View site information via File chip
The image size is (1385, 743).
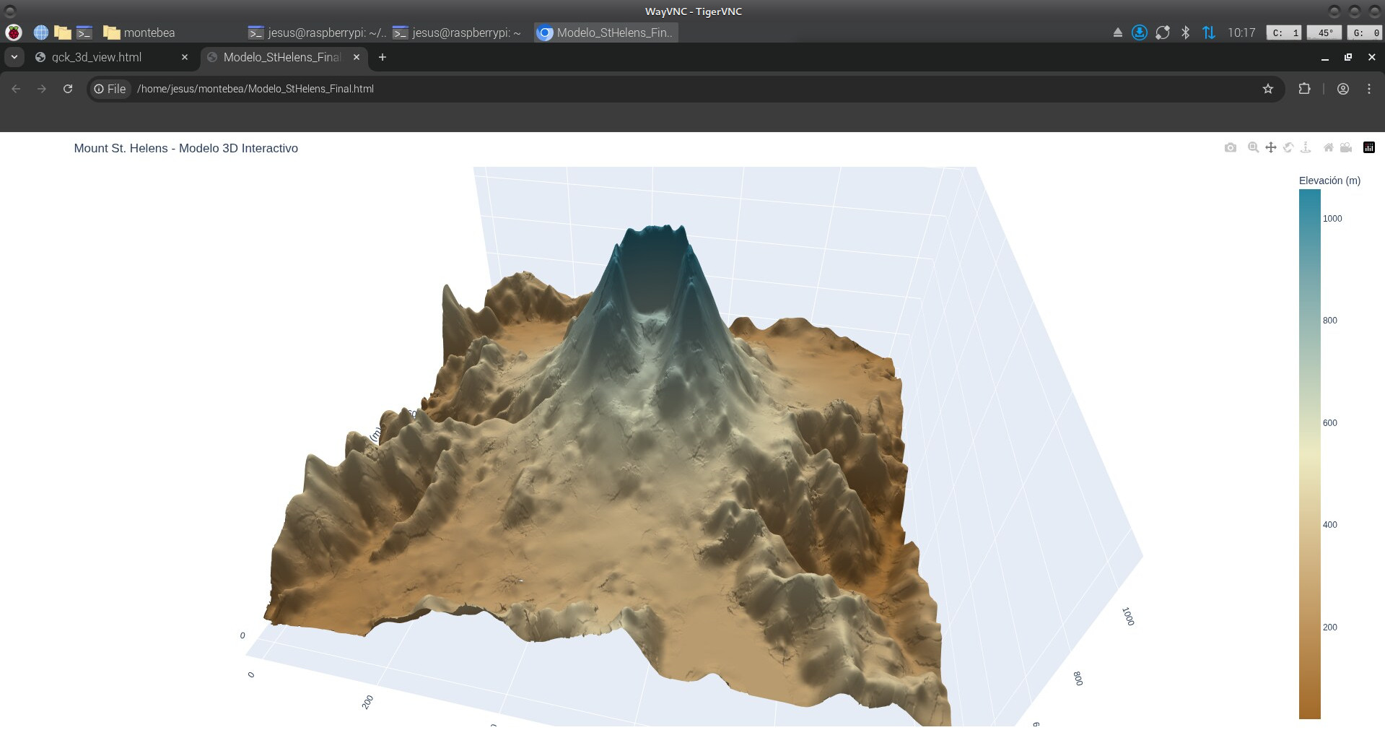point(110,89)
